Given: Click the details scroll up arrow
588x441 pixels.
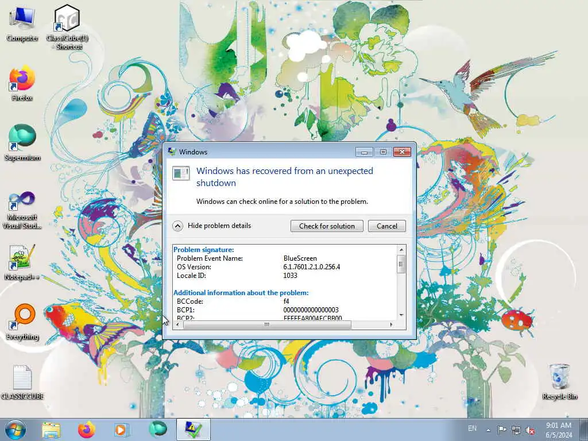Looking at the screenshot, I should [401, 250].
